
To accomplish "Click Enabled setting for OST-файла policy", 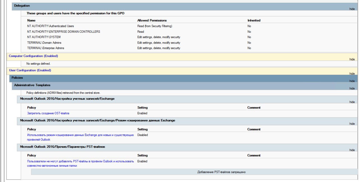I will [142, 113].
